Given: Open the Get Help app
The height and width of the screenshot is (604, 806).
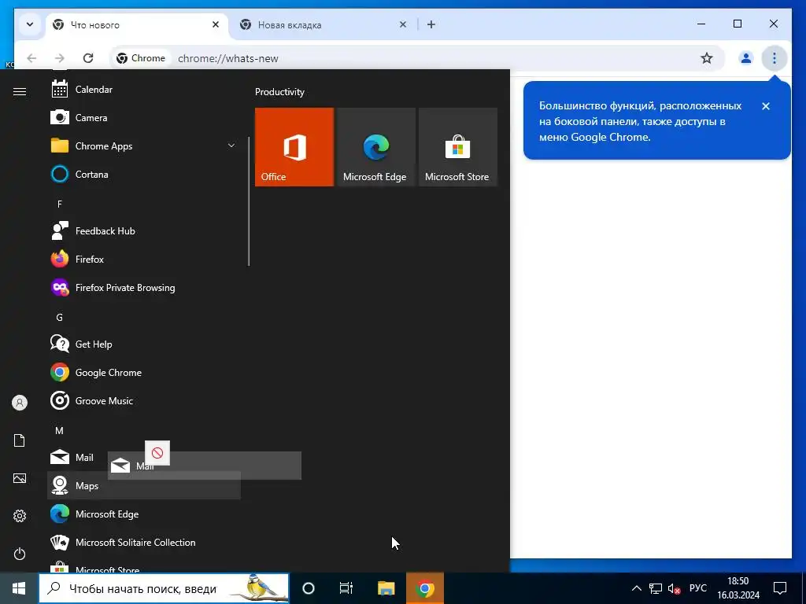Looking at the screenshot, I should pos(144,344).
